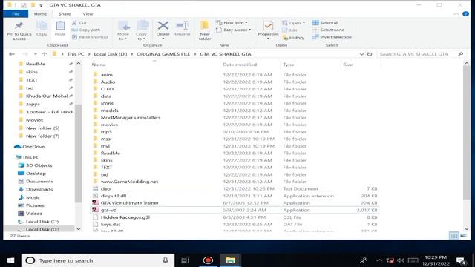Click This PC in the address bar
Image resolution: width=475 pixels, height=267 pixels.
click(76, 54)
